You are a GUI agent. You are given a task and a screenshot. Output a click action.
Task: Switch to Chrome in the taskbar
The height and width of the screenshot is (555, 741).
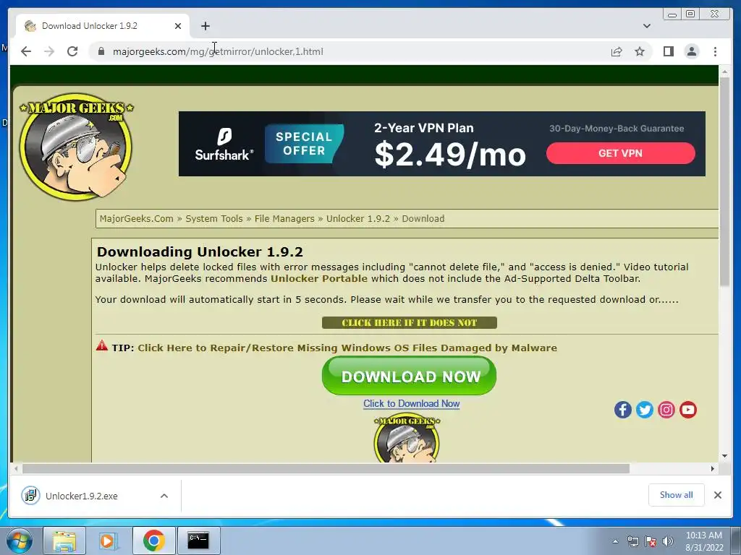click(x=153, y=541)
